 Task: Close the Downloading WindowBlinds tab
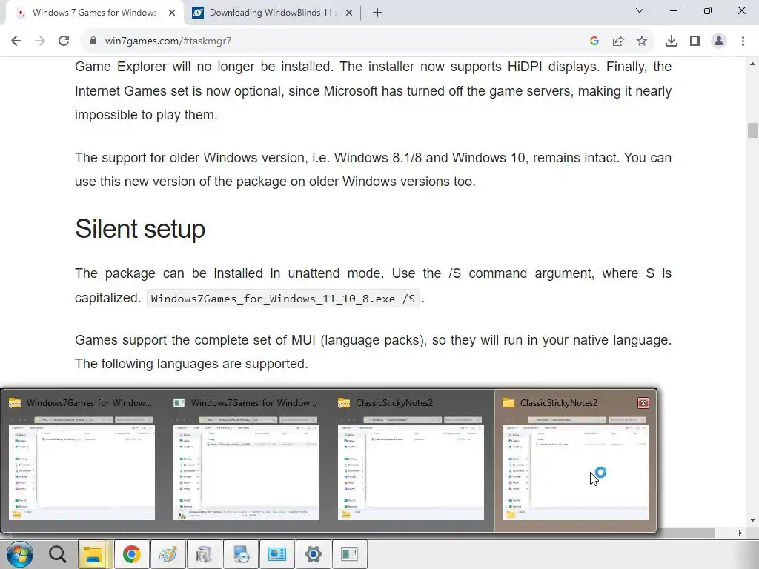point(349,13)
